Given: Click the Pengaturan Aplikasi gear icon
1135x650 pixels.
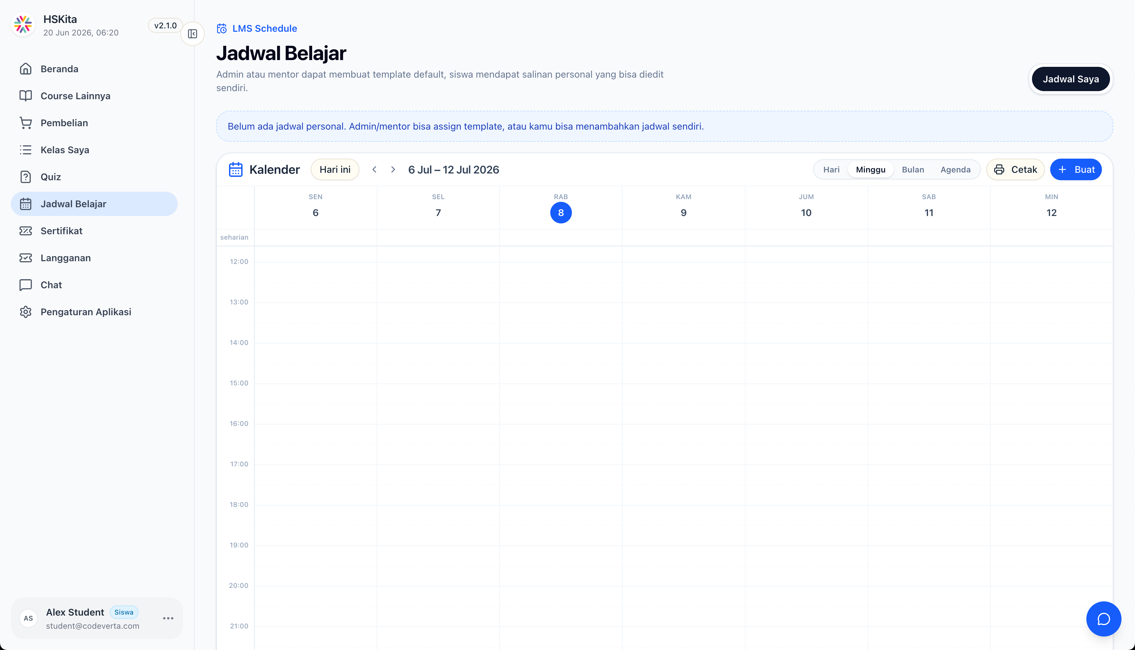Looking at the screenshot, I should point(25,312).
